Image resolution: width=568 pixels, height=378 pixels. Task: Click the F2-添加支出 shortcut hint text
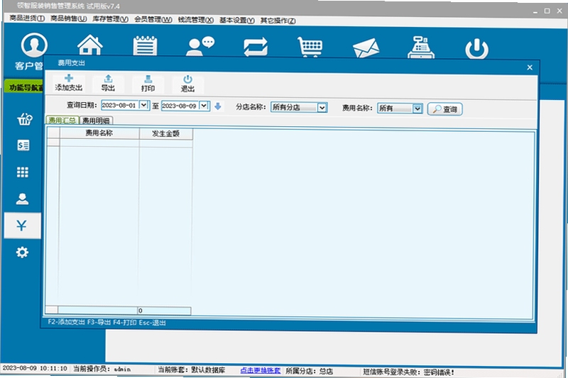pyautogui.click(x=66, y=322)
